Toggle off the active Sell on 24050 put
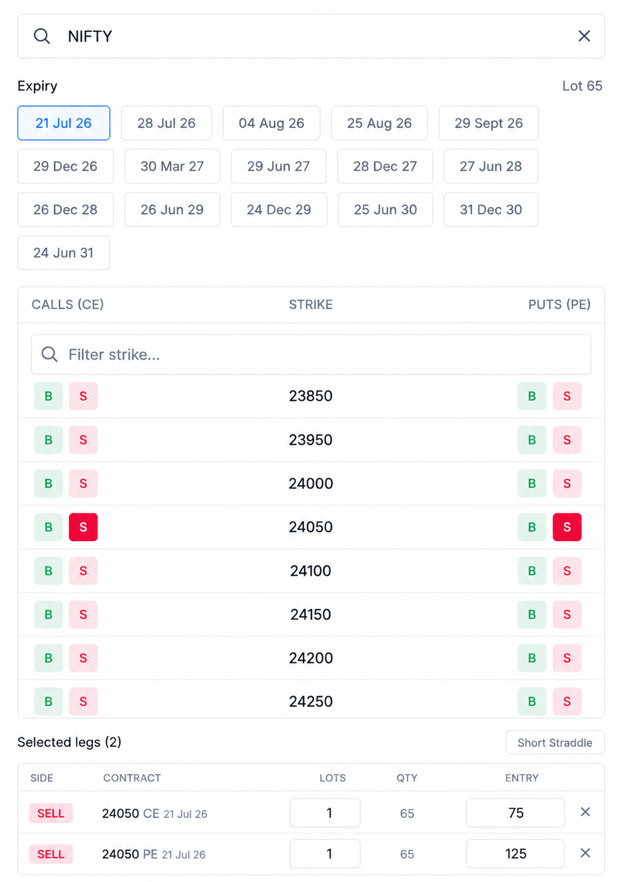 click(x=566, y=527)
